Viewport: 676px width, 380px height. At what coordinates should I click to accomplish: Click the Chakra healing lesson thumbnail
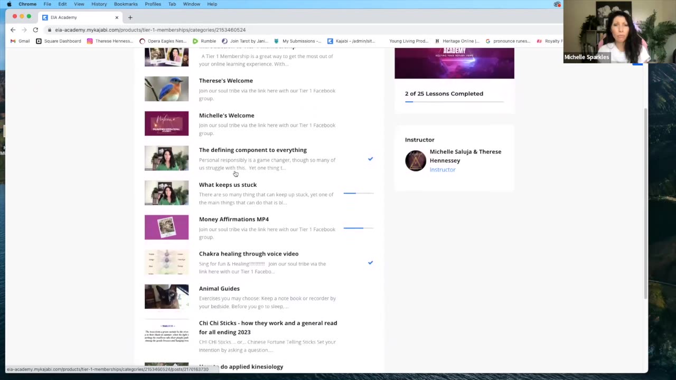coord(166,262)
